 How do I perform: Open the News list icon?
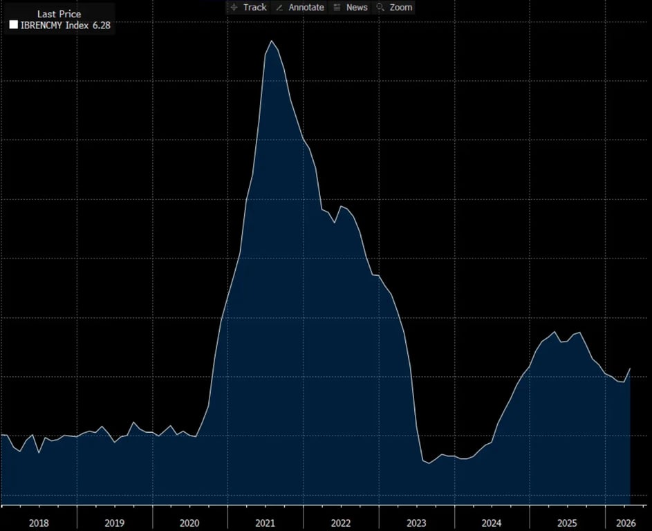coord(337,8)
